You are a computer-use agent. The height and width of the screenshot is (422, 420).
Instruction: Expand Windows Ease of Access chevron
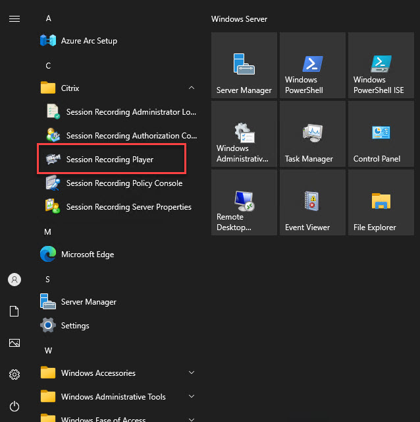192,419
